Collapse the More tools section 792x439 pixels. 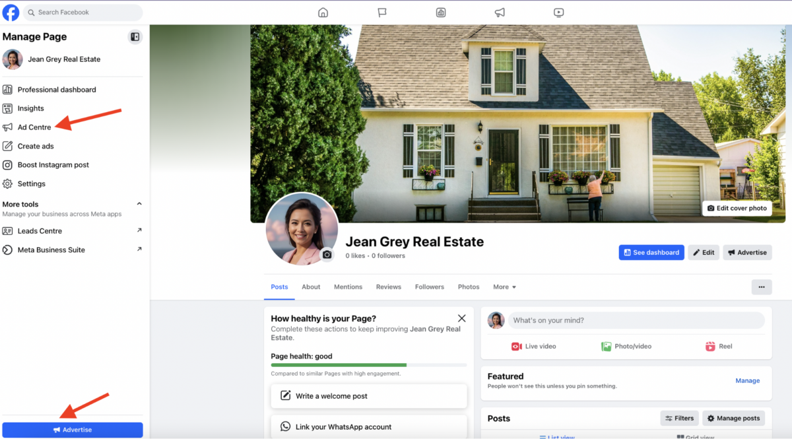click(x=139, y=203)
